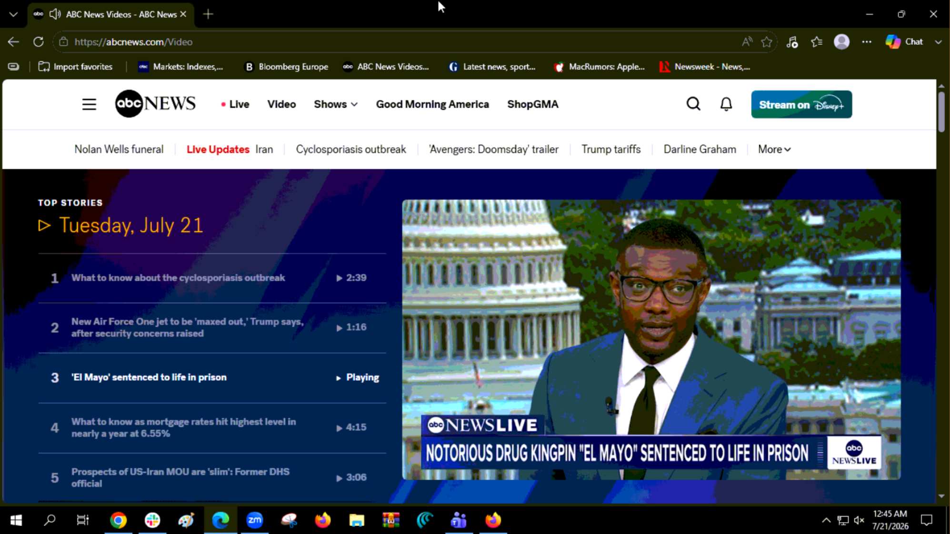Open a new browser tab
950x534 pixels.
pos(208,14)
